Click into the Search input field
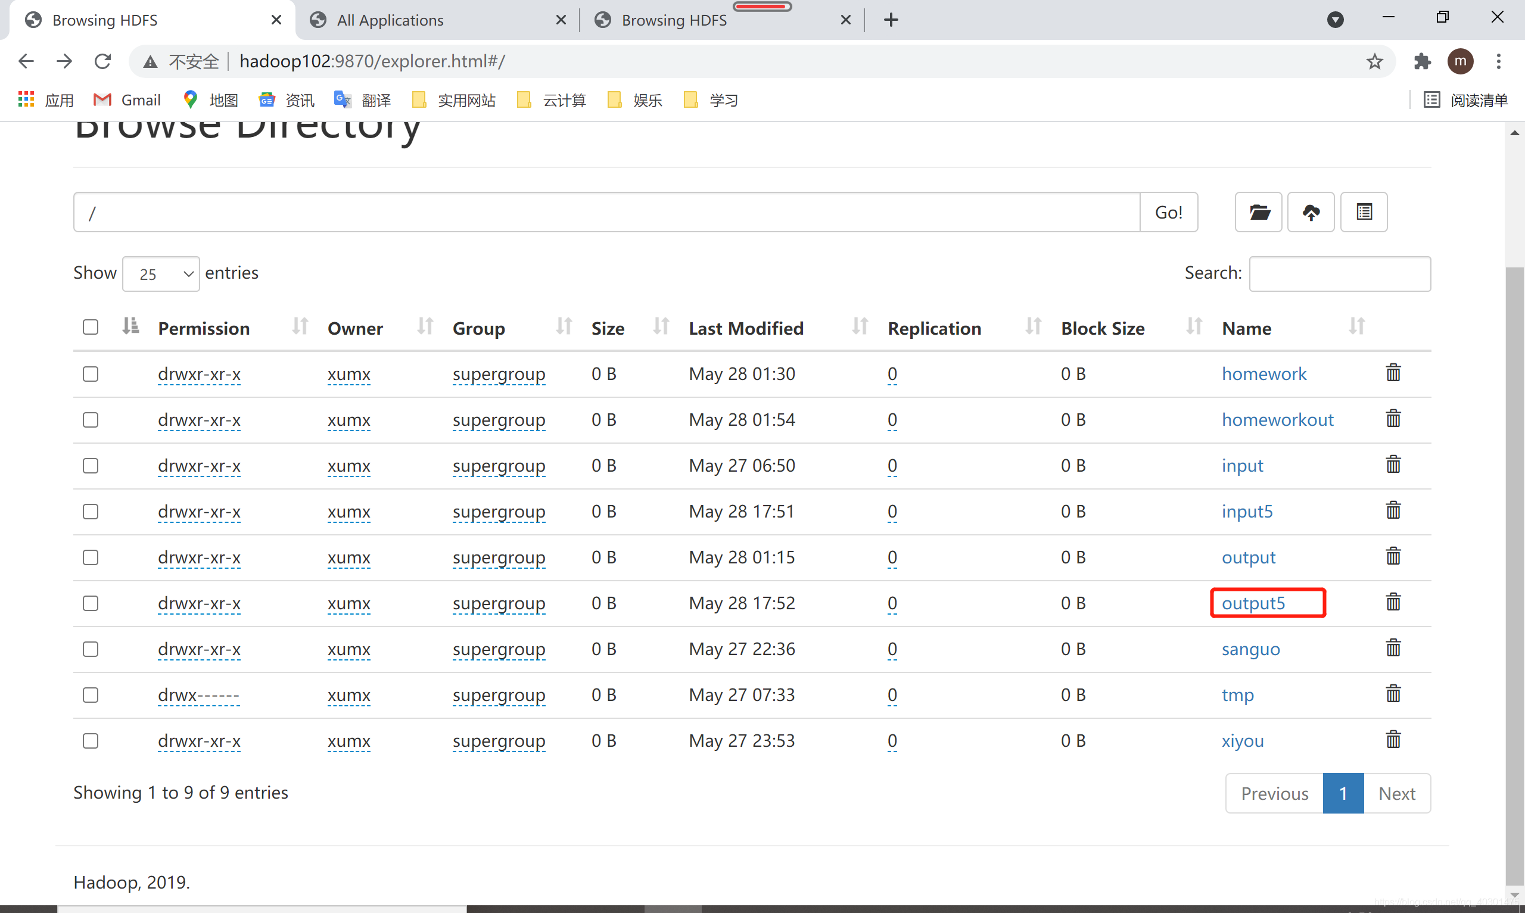 1339,274
